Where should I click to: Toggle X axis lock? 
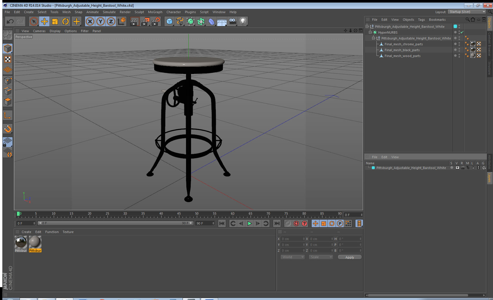[x=90, y=21]
